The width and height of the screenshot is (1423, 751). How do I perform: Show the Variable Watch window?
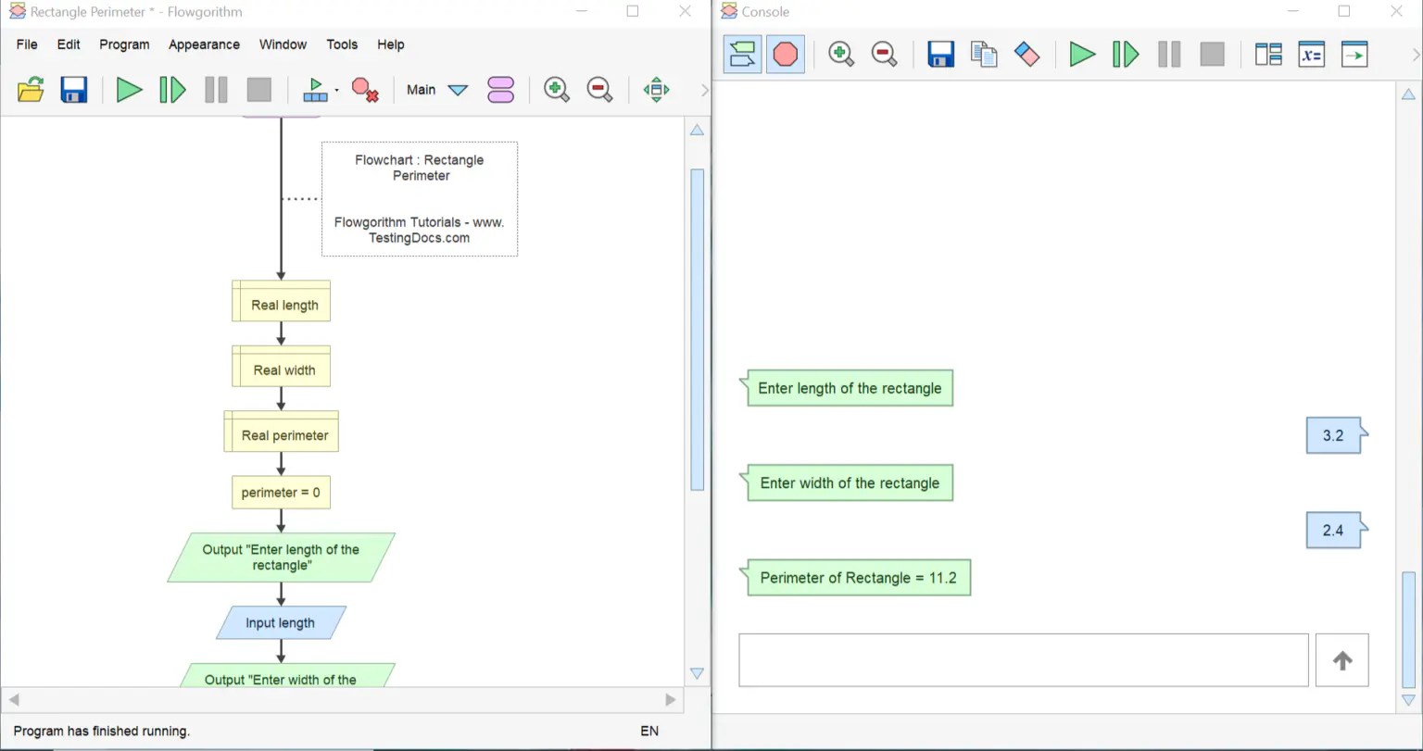tap(1312, 55)
